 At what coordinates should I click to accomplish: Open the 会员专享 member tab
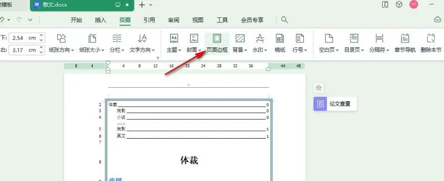pyautogui.click(x=252, y=20)
